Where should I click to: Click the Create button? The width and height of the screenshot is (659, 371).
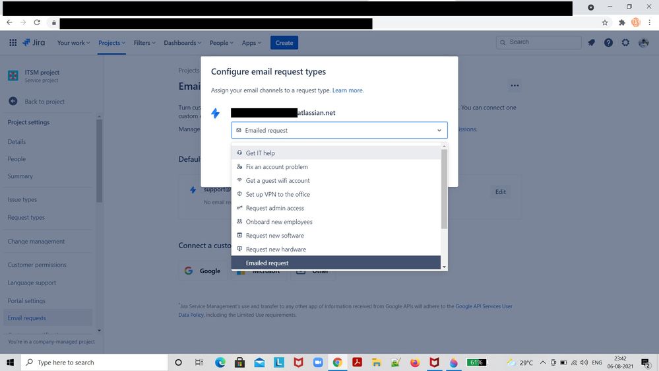click(x=284, y=42)
